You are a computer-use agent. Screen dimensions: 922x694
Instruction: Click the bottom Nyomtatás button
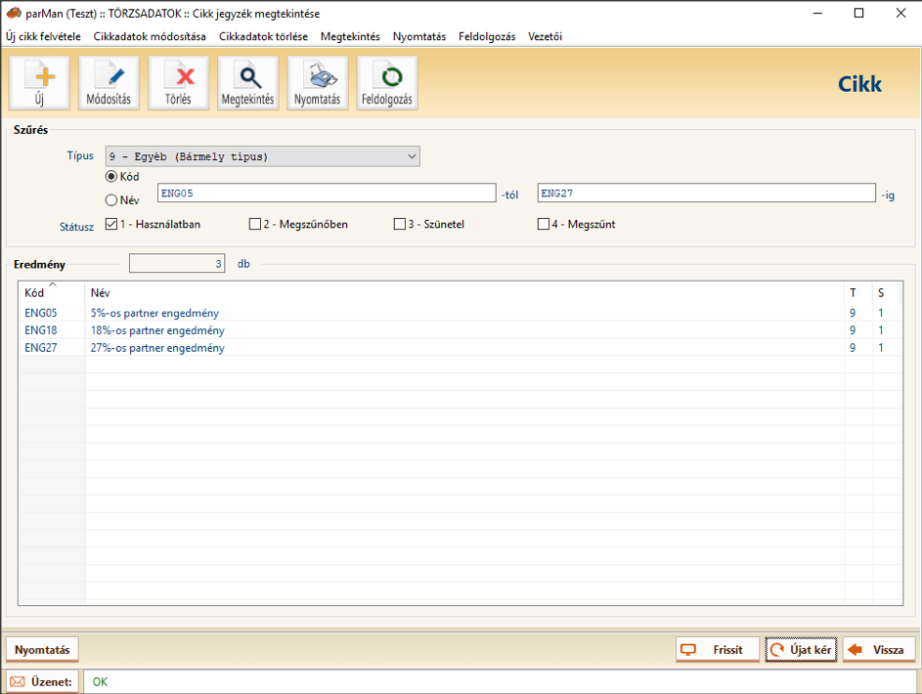pos(42,650)
